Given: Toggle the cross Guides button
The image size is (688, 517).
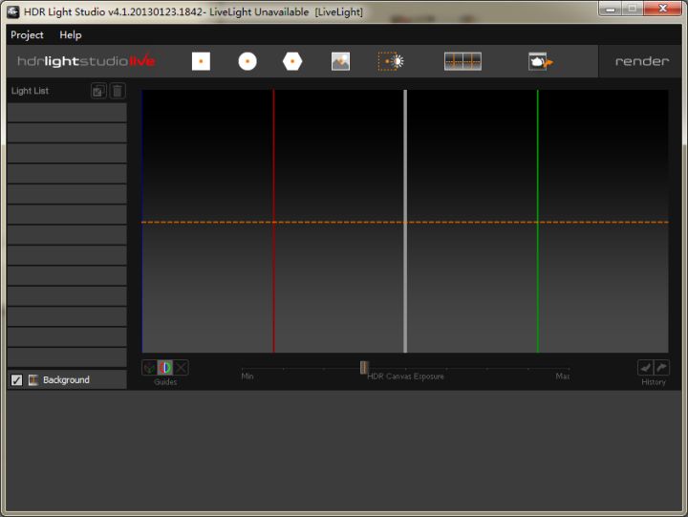Looking at the screenshot, I should coord(181,367).
